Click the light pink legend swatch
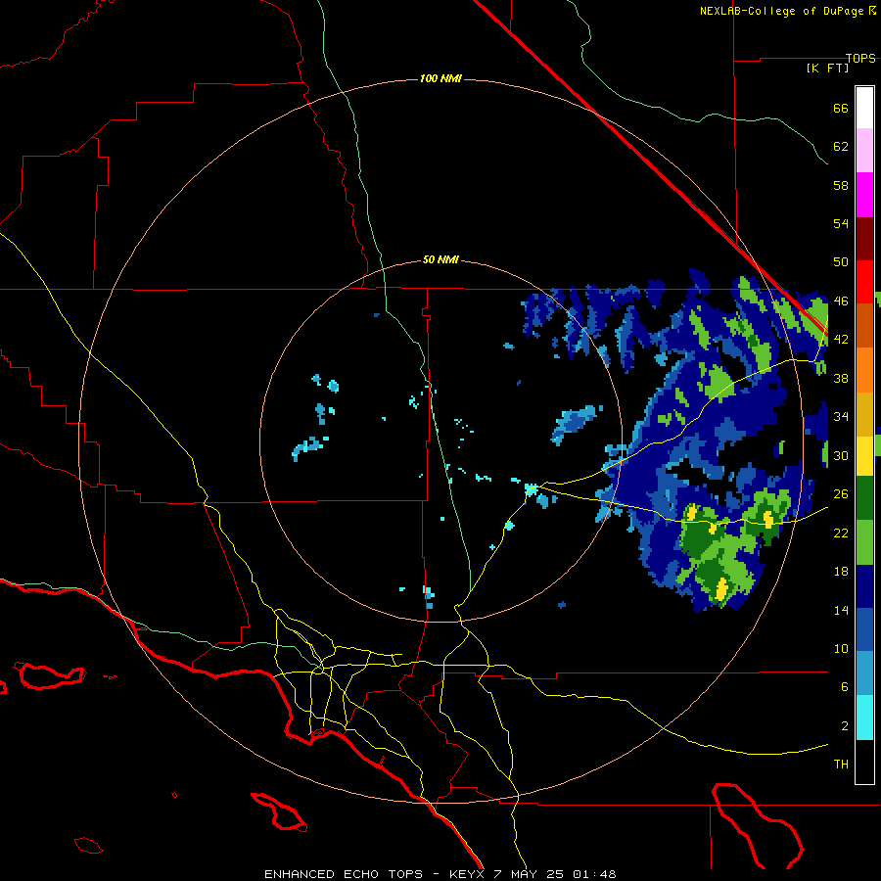The height and width of the screenshot is (881, 881). tap(864, 151)
